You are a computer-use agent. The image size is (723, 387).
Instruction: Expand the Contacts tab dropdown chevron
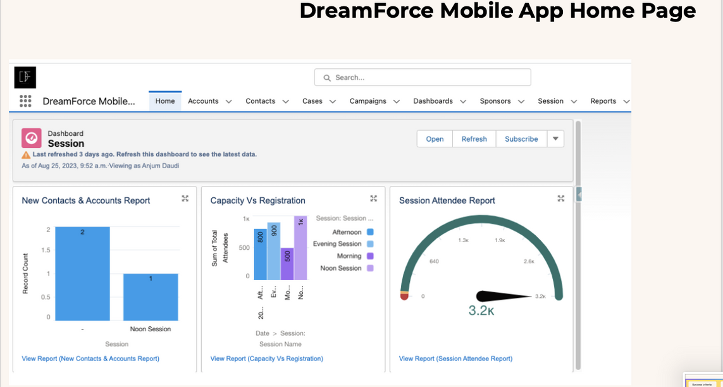coord(285,101)
